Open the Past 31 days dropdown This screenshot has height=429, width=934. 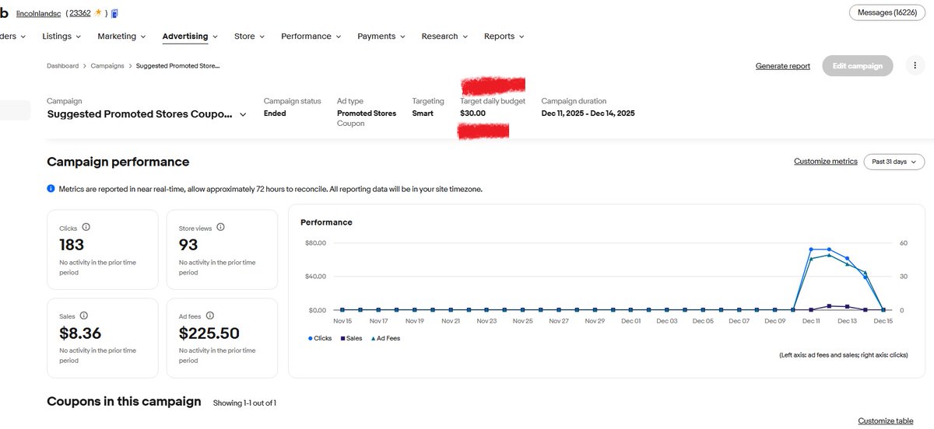[x=894, y=162]
